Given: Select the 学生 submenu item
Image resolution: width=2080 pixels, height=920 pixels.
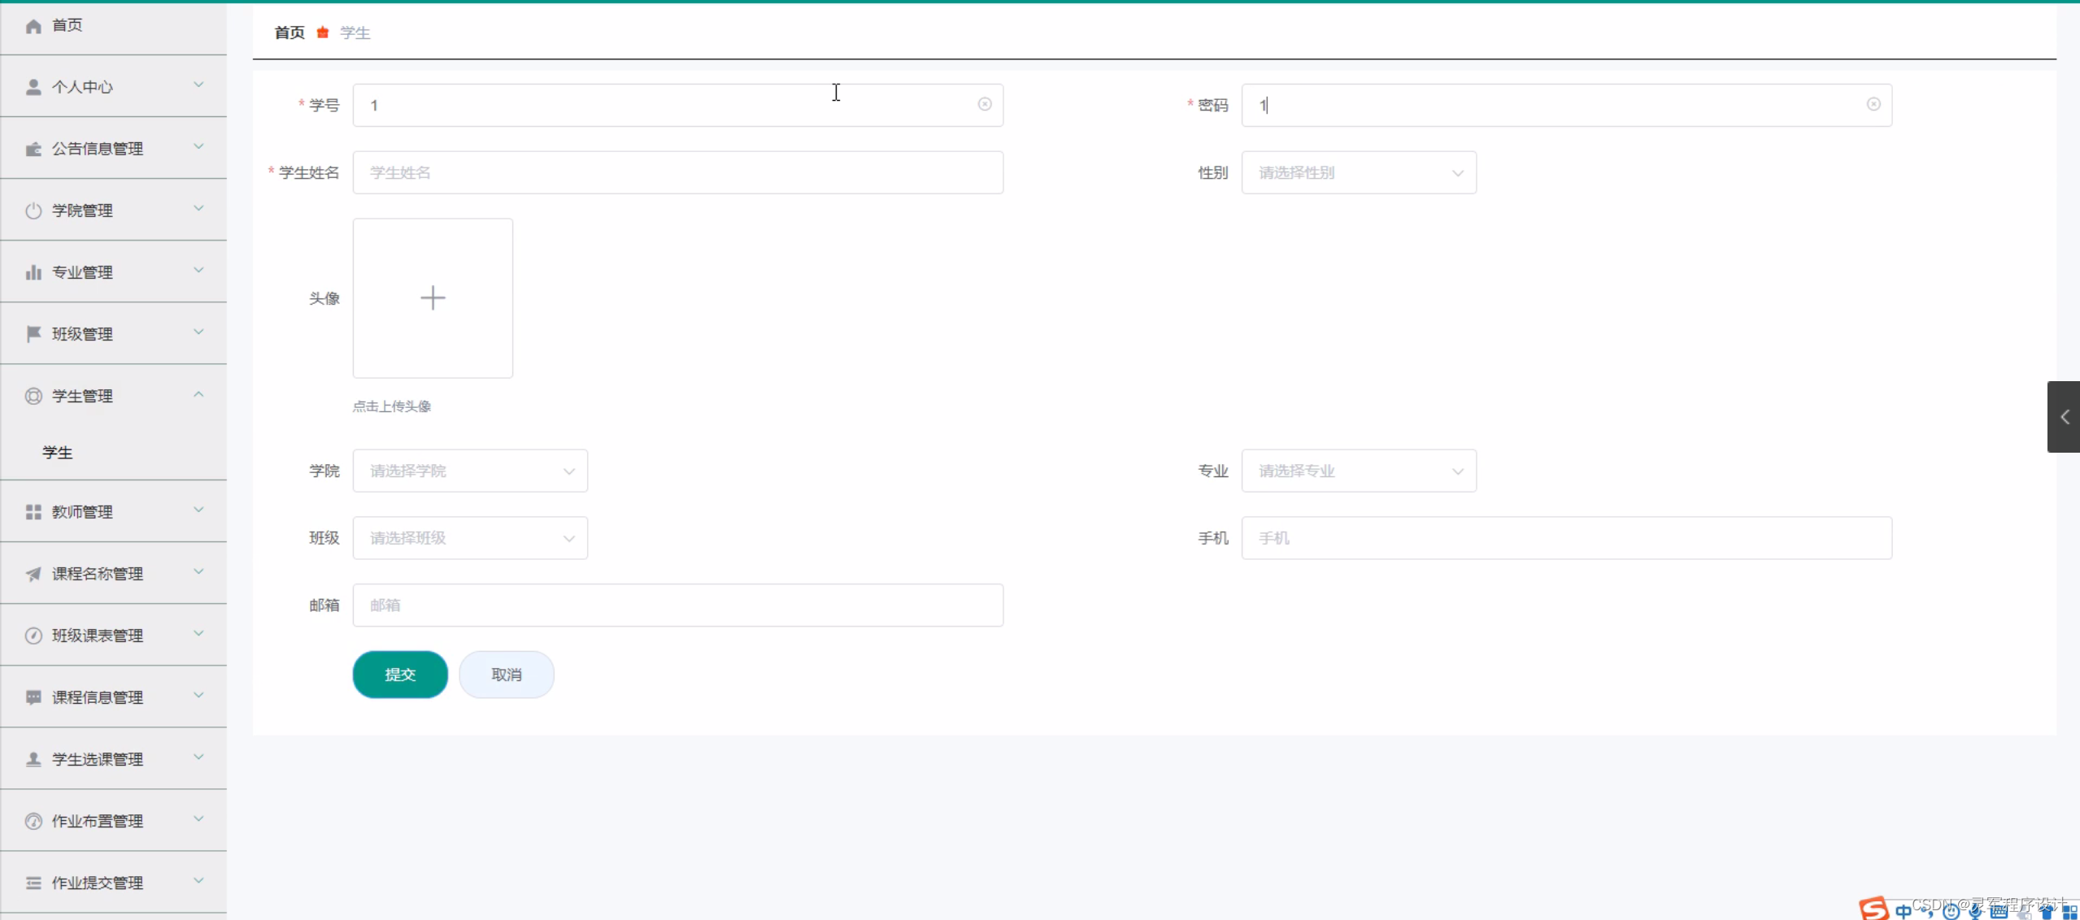Looking at the screenshot, I should click(58, 453).
